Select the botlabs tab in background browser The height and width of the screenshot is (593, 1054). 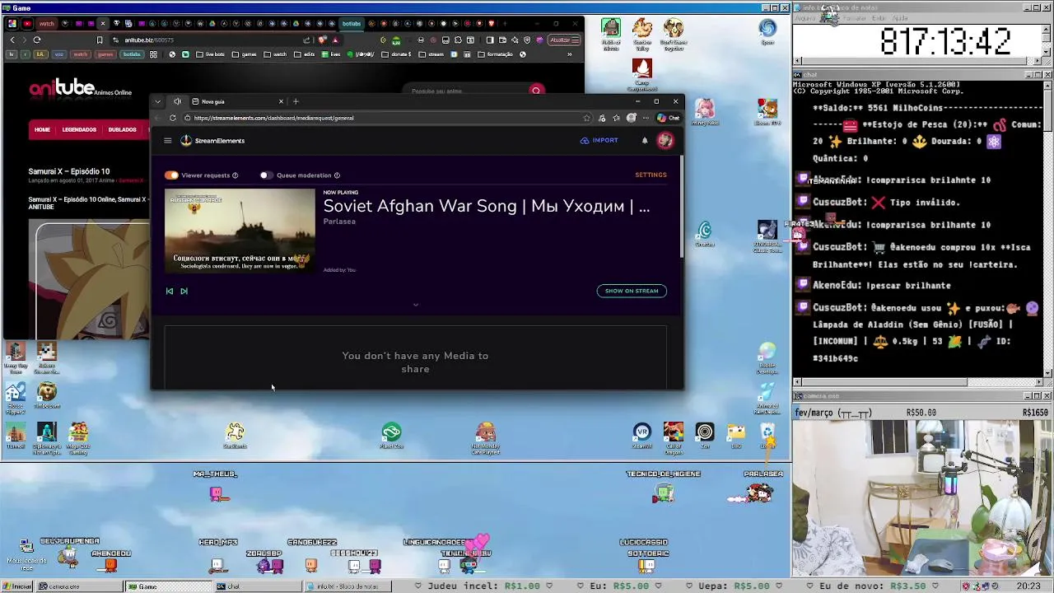[352, 23]
